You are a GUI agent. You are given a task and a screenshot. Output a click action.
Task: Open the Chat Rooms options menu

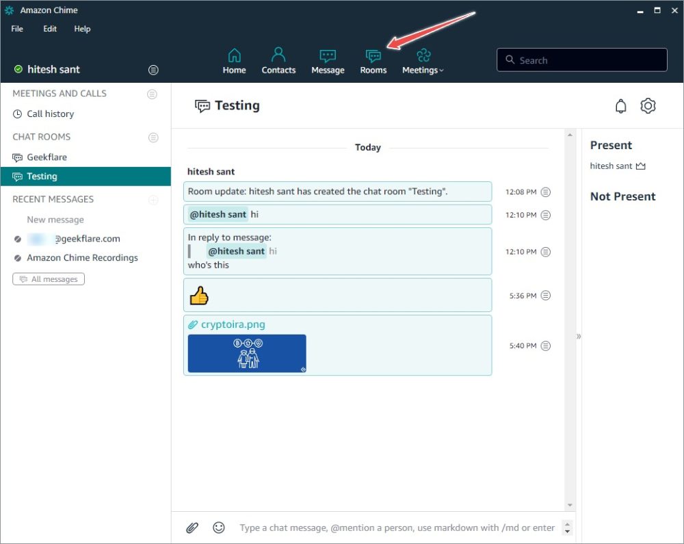click(153, 138)
